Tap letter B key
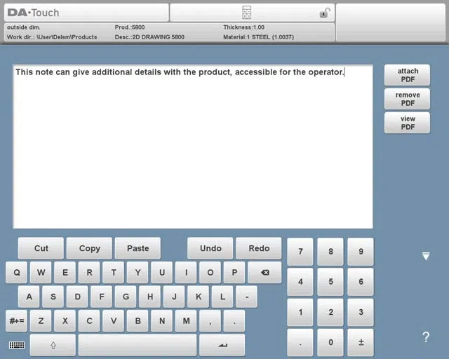Image resolution: width=449 pixels, height=359 pixels. point(138,320)
